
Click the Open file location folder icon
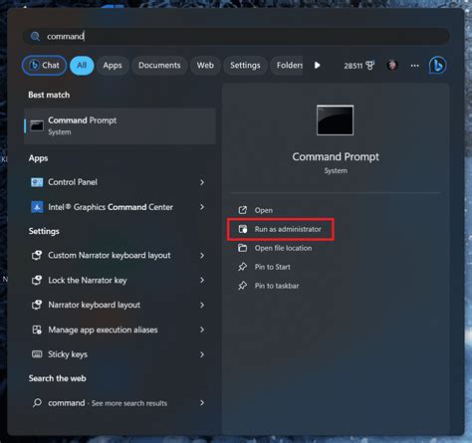pos(243,248)
